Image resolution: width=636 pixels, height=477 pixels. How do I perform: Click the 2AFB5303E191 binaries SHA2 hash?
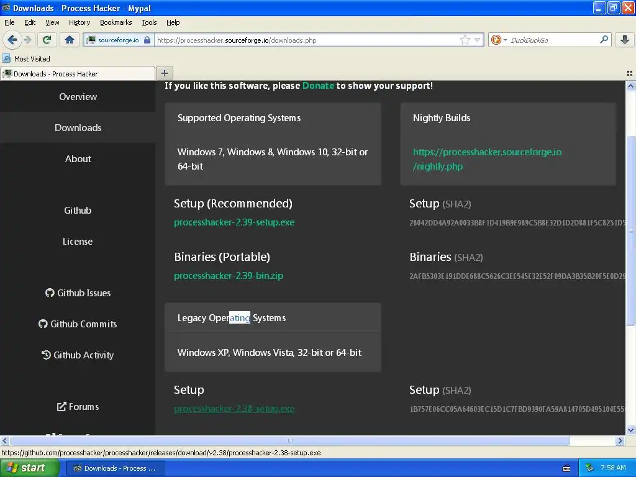point(517,276)
